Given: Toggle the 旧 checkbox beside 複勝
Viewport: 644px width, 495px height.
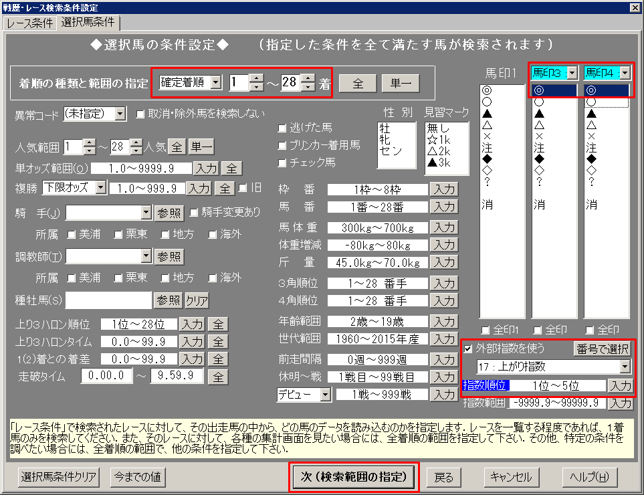Looking at the screenshot, I should click(x=243, y=188).
